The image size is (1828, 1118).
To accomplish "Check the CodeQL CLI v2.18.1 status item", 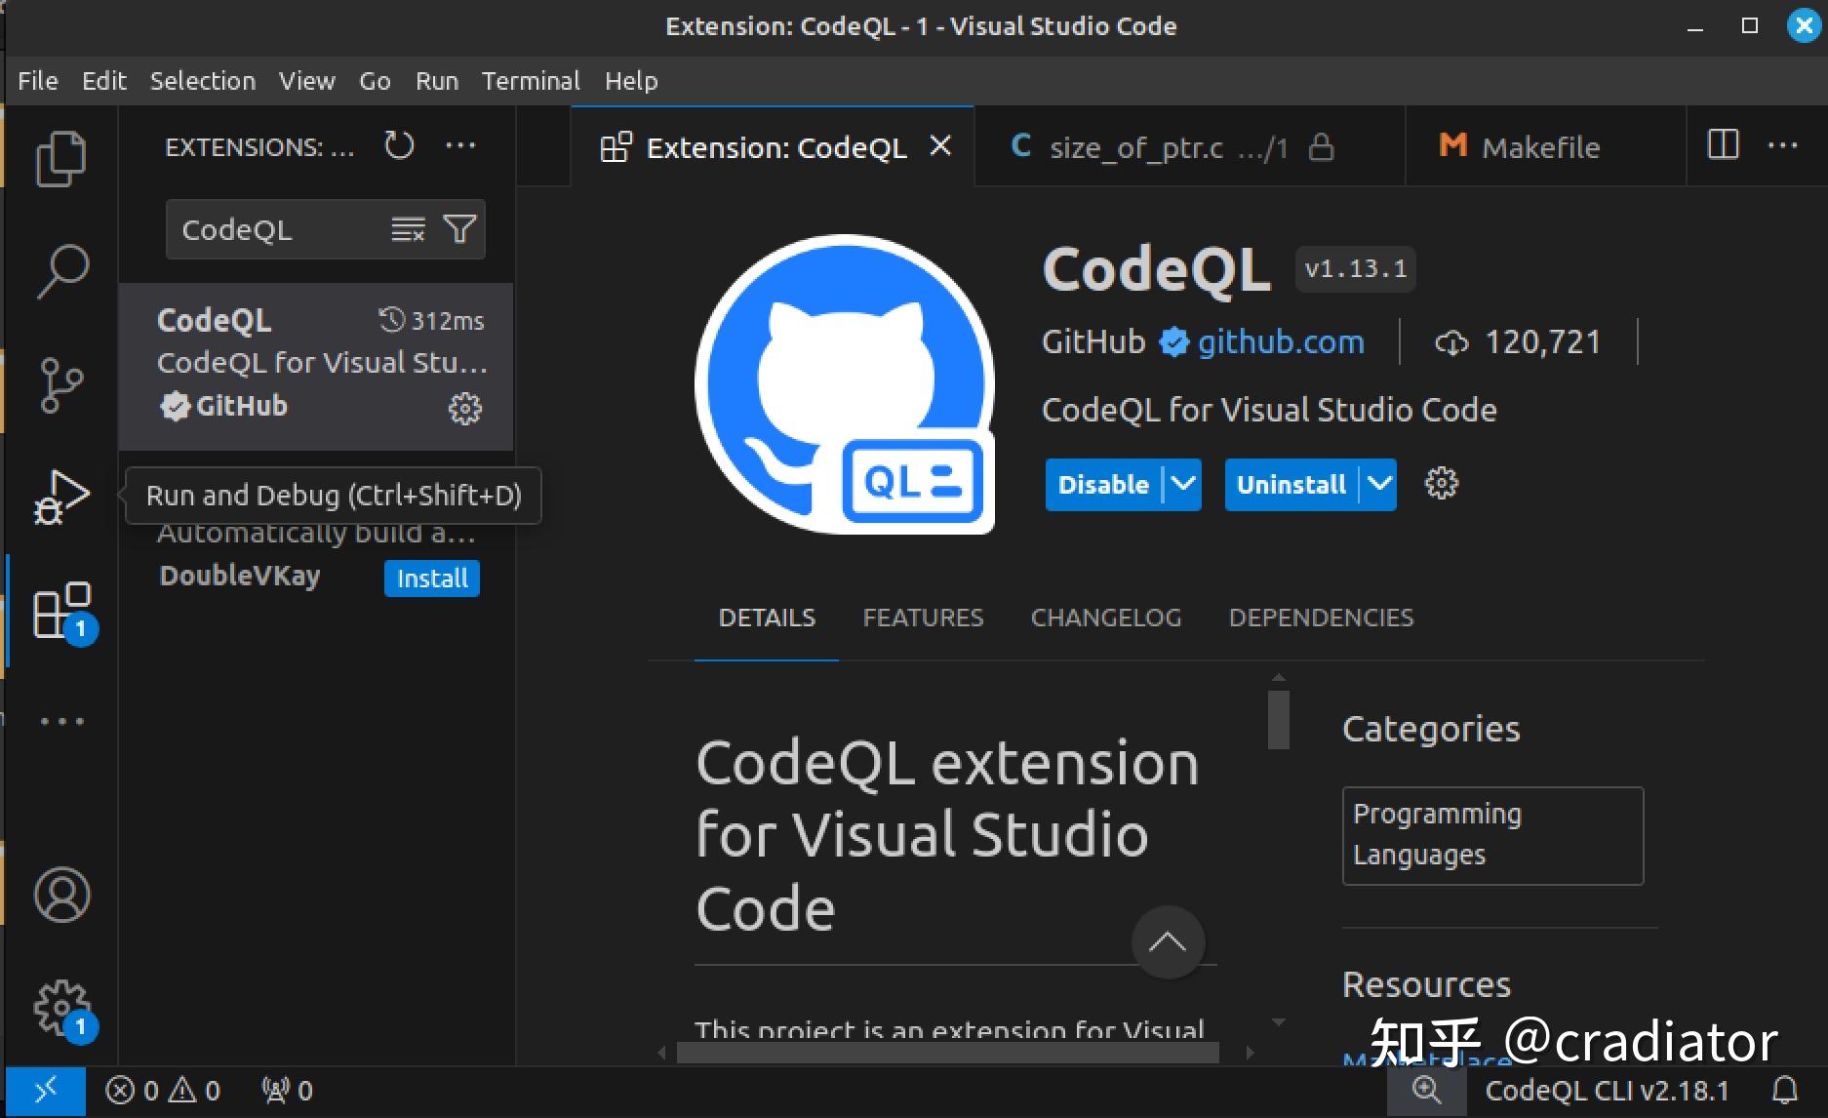I will tap(1609, 1091).
